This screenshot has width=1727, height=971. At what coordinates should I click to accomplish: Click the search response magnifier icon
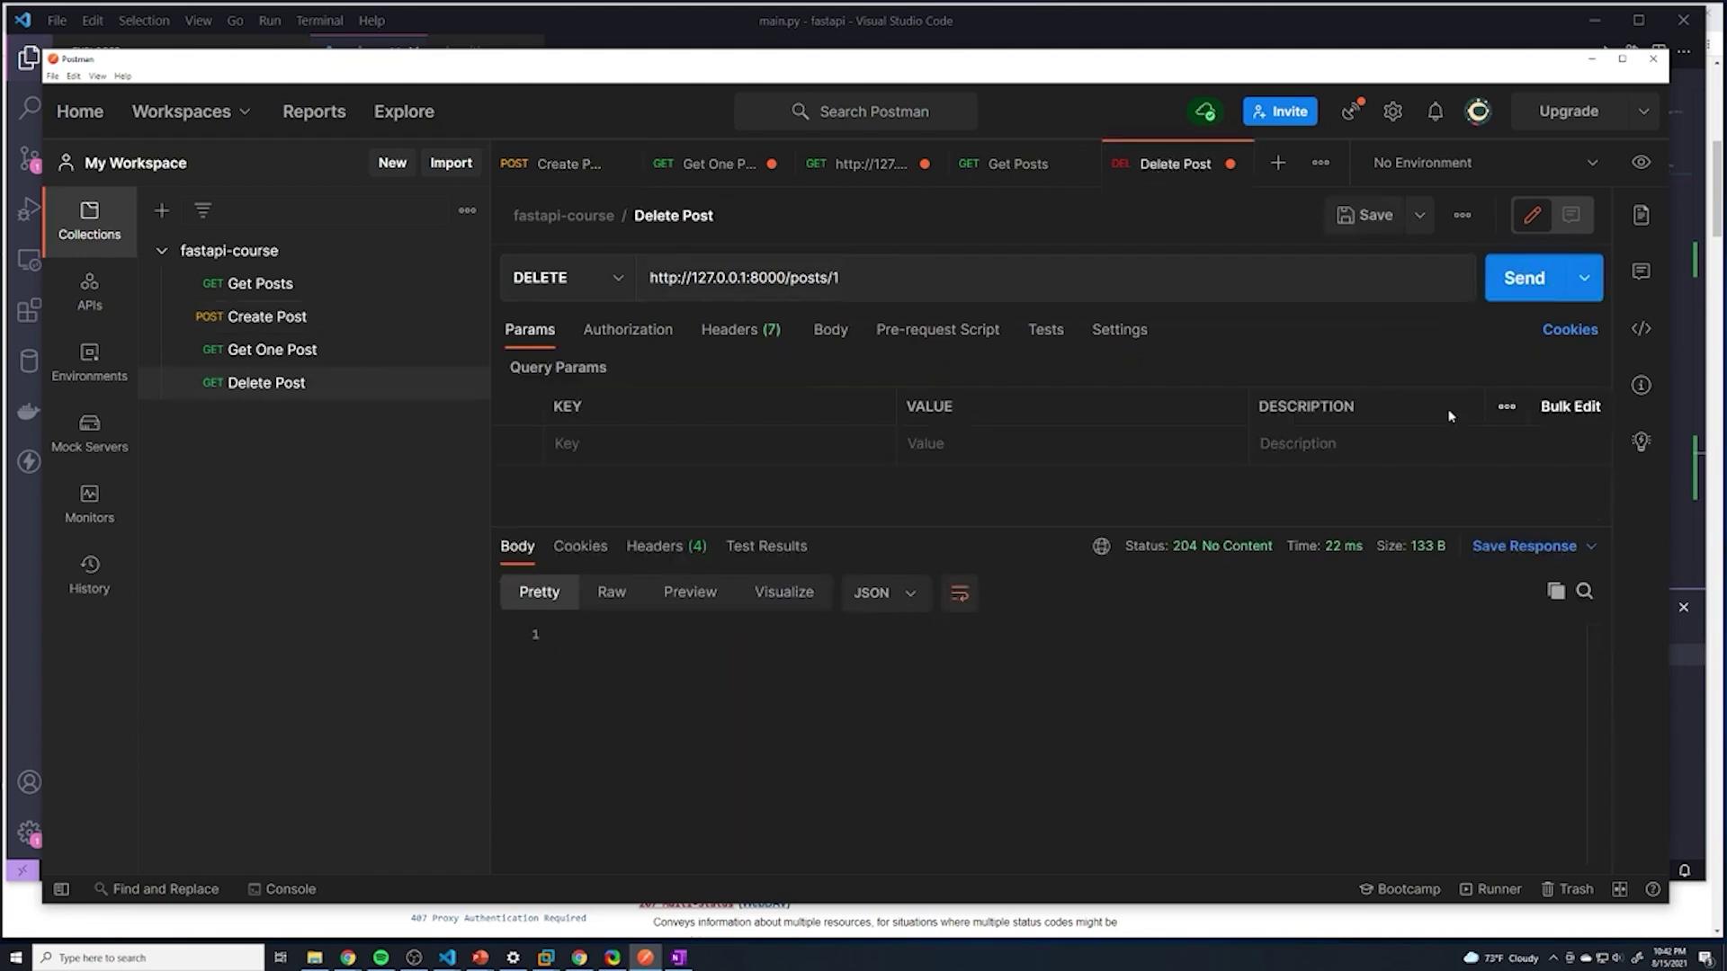tap(1585, 591)
